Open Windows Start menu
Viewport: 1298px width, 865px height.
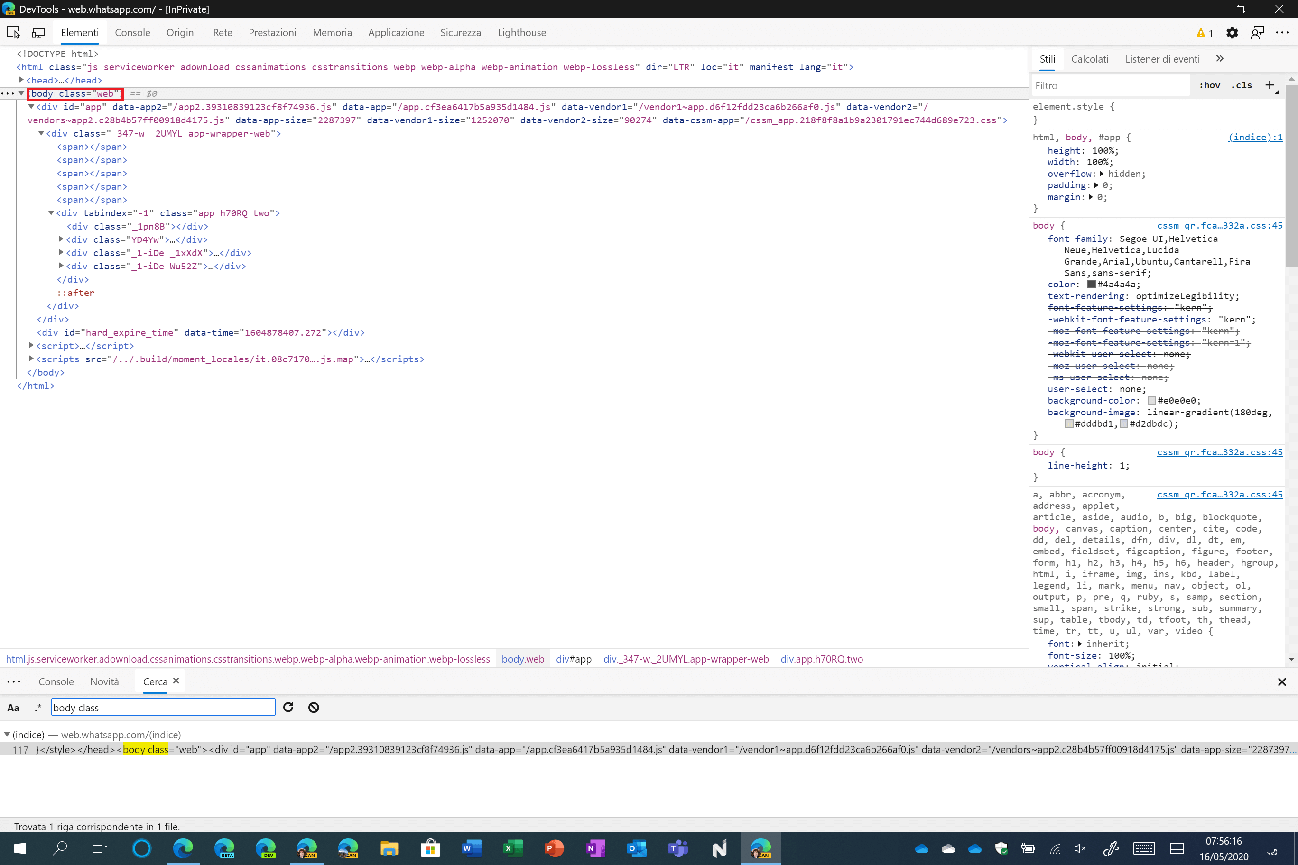click(20, 848)
